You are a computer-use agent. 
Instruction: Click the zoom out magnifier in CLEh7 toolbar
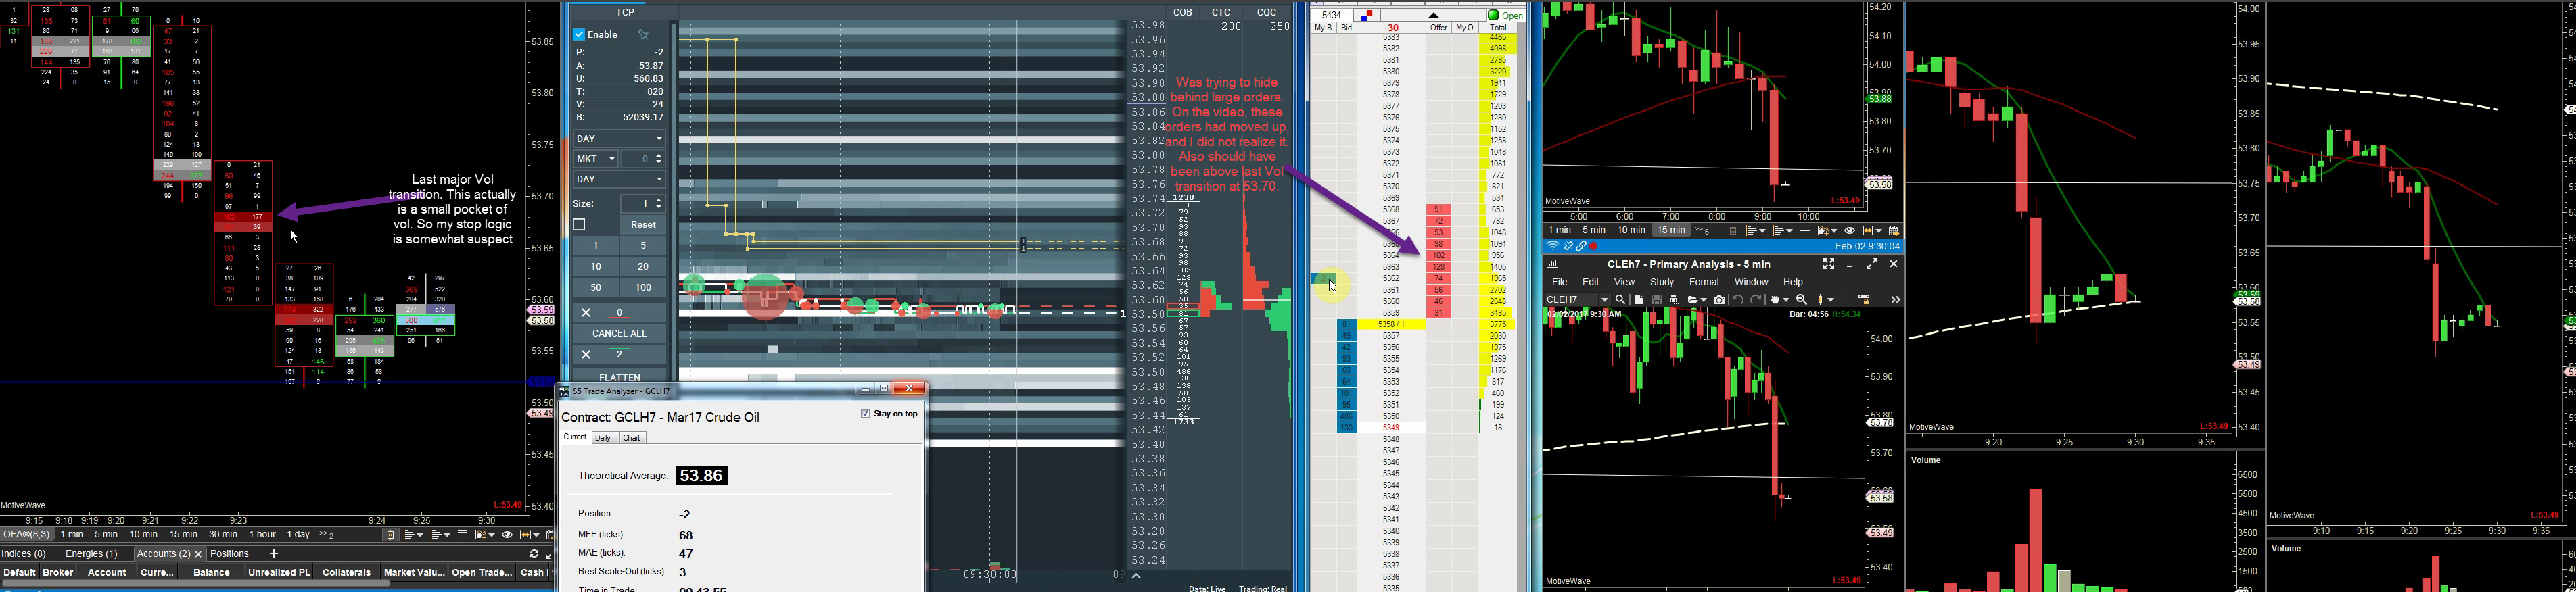[x=1802, y=300]
